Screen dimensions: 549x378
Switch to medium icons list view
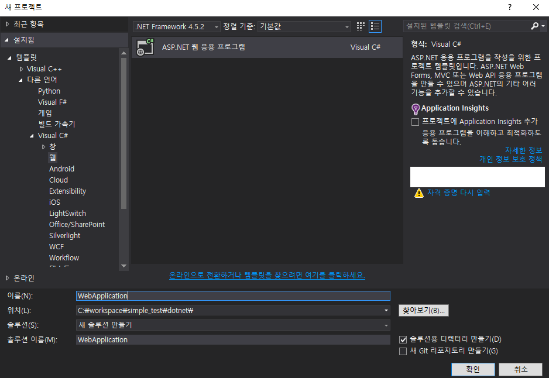pos(375,26)
